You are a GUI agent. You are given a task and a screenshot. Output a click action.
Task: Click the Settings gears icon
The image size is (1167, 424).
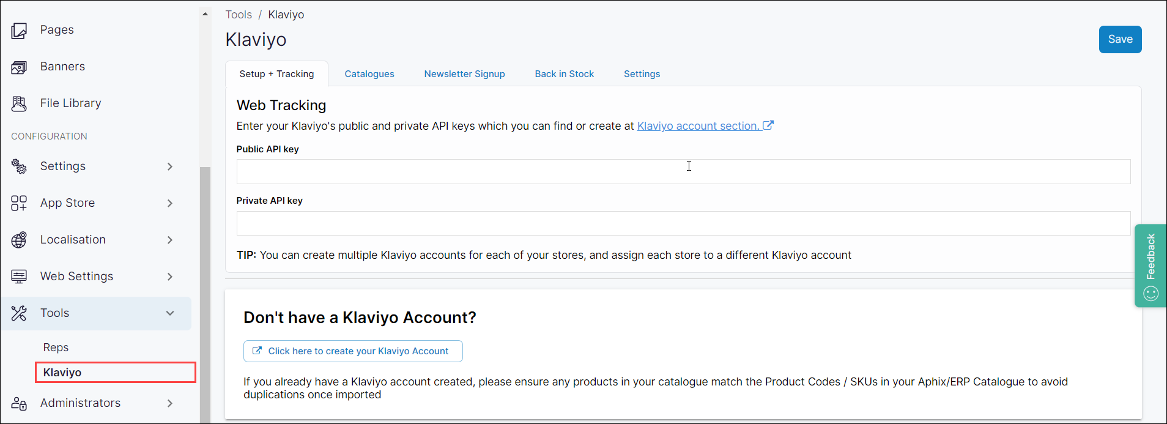tap(19, 166)
